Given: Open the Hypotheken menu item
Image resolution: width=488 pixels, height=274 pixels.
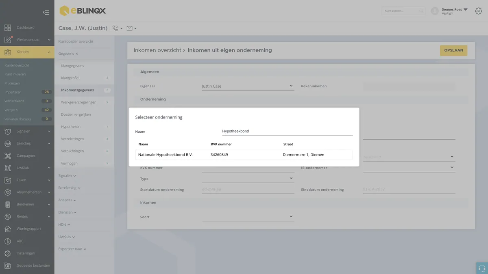Looking at the screenshot, I should 71,127.
